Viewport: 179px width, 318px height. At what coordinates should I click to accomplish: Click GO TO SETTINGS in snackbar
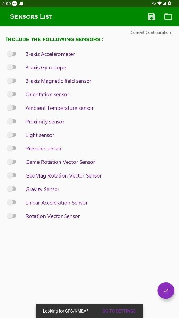click(x=119, y=311)
